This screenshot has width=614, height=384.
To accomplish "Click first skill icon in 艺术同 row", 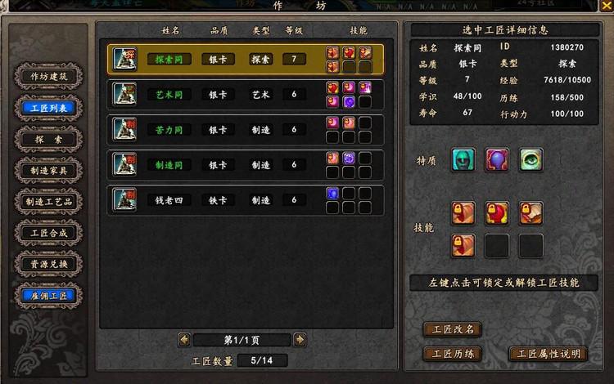I will (332, 87).
